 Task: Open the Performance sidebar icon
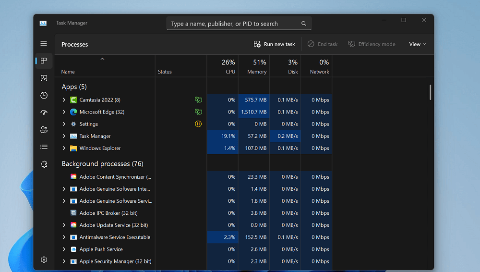[x=44, y=78]
